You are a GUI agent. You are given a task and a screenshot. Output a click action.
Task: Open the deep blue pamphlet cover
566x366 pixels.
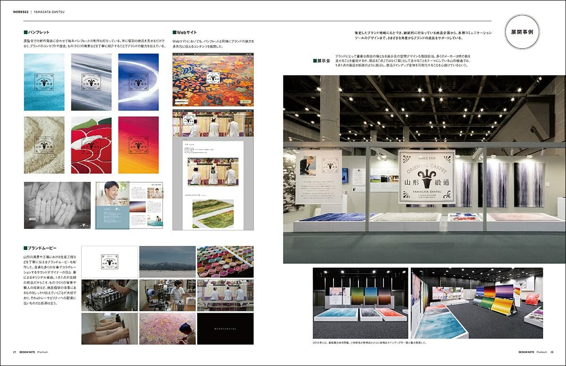[x=138, y=82]
